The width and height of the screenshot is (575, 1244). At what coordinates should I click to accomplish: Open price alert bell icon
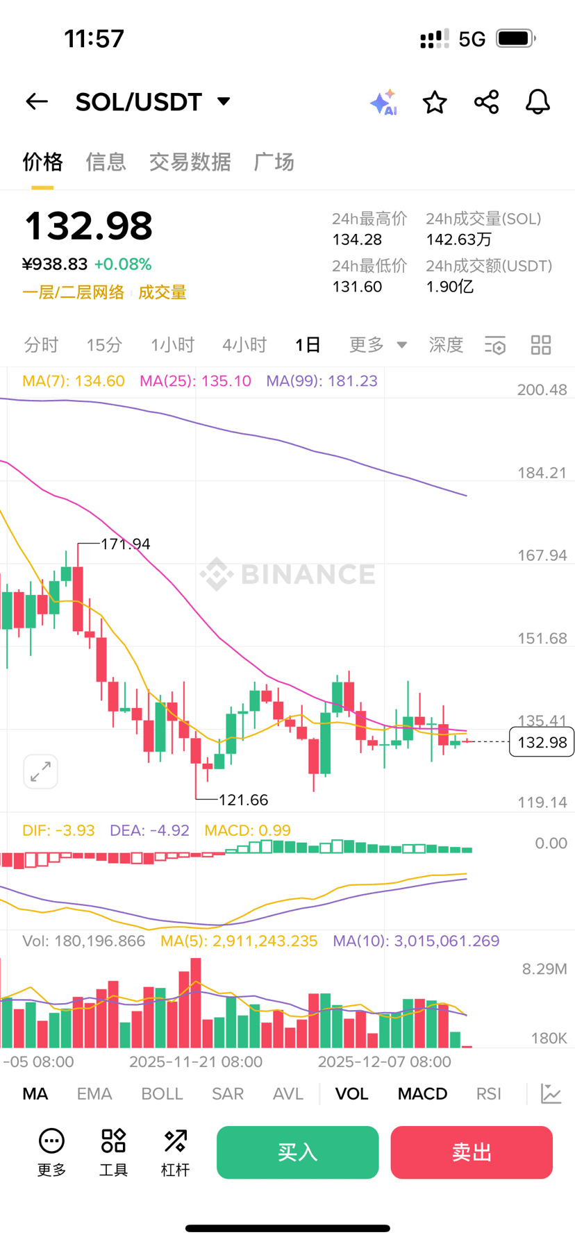click(537, 102)
